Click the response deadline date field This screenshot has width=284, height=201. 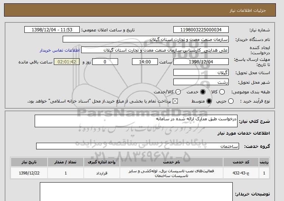[201, 62]
